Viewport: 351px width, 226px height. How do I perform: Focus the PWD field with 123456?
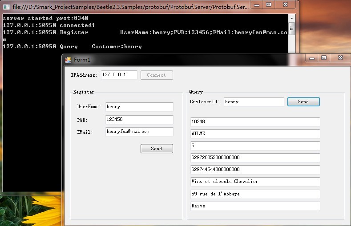pyautogui.click(x=139, y=120)
